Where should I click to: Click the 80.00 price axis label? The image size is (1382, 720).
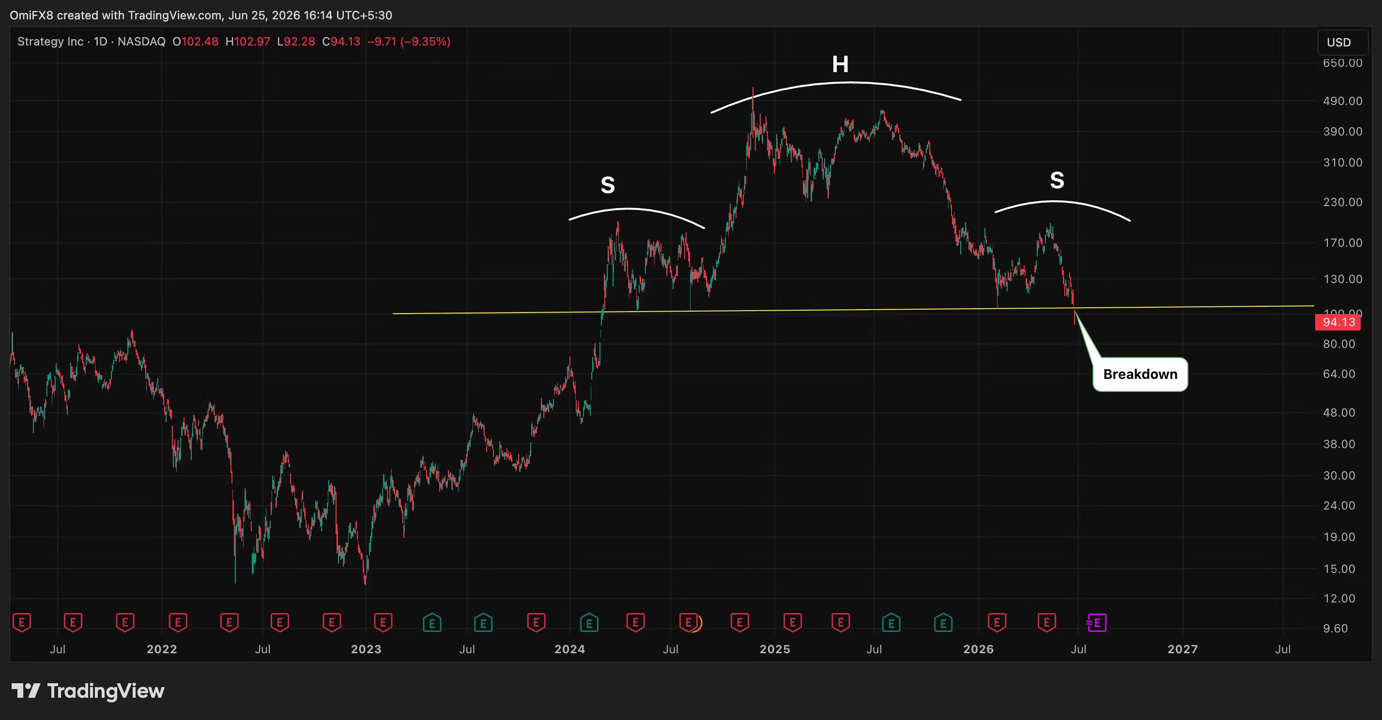pyautogui.click(x=1339, y=344)
